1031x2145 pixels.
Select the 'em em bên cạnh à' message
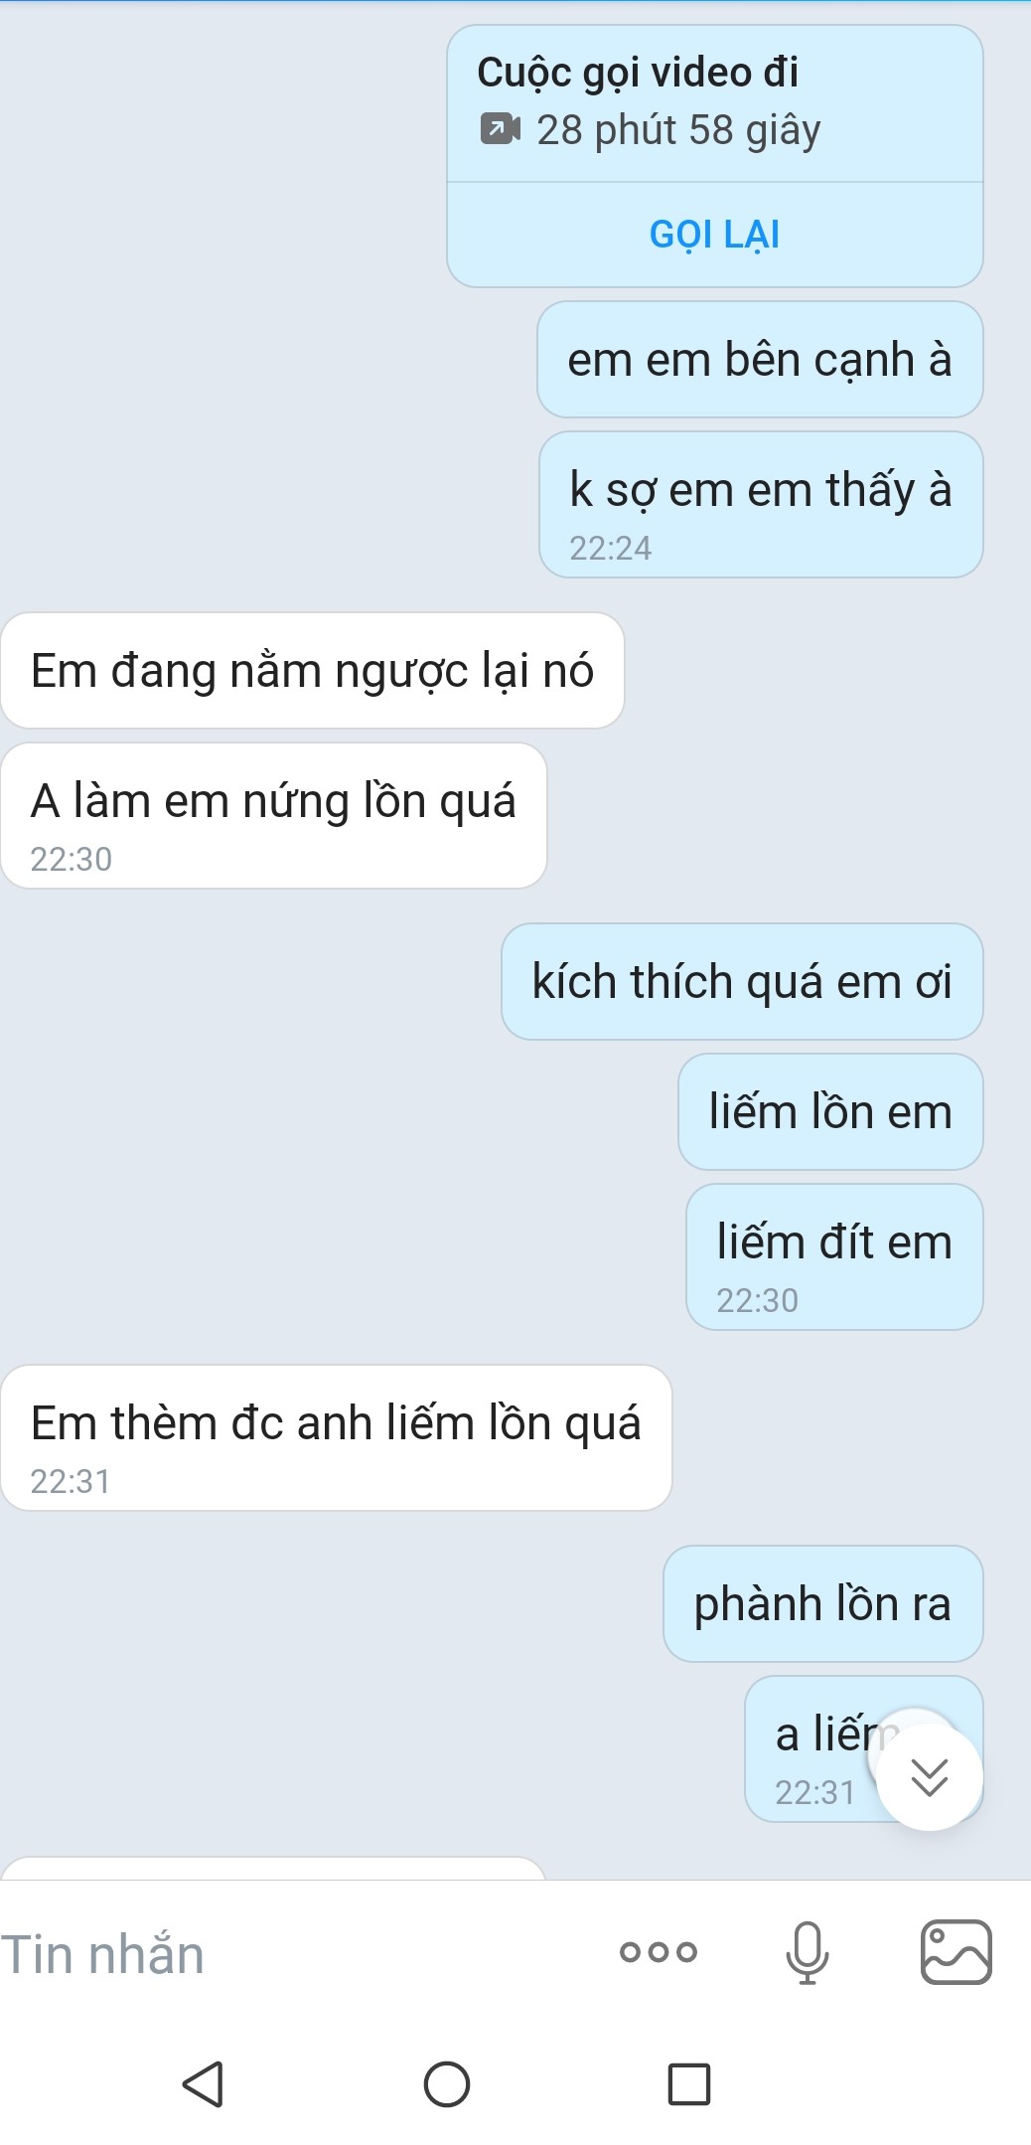pyautogui.click(x=760, y=360)
